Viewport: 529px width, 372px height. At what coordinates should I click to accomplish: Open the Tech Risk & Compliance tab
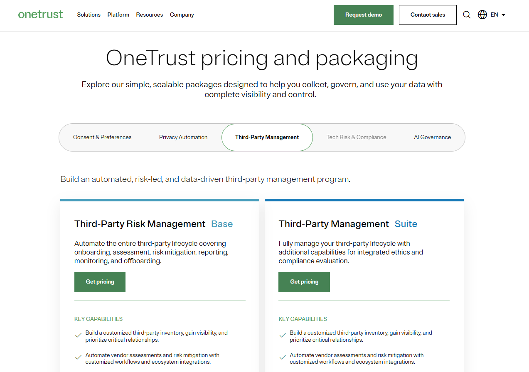point(356,137)
